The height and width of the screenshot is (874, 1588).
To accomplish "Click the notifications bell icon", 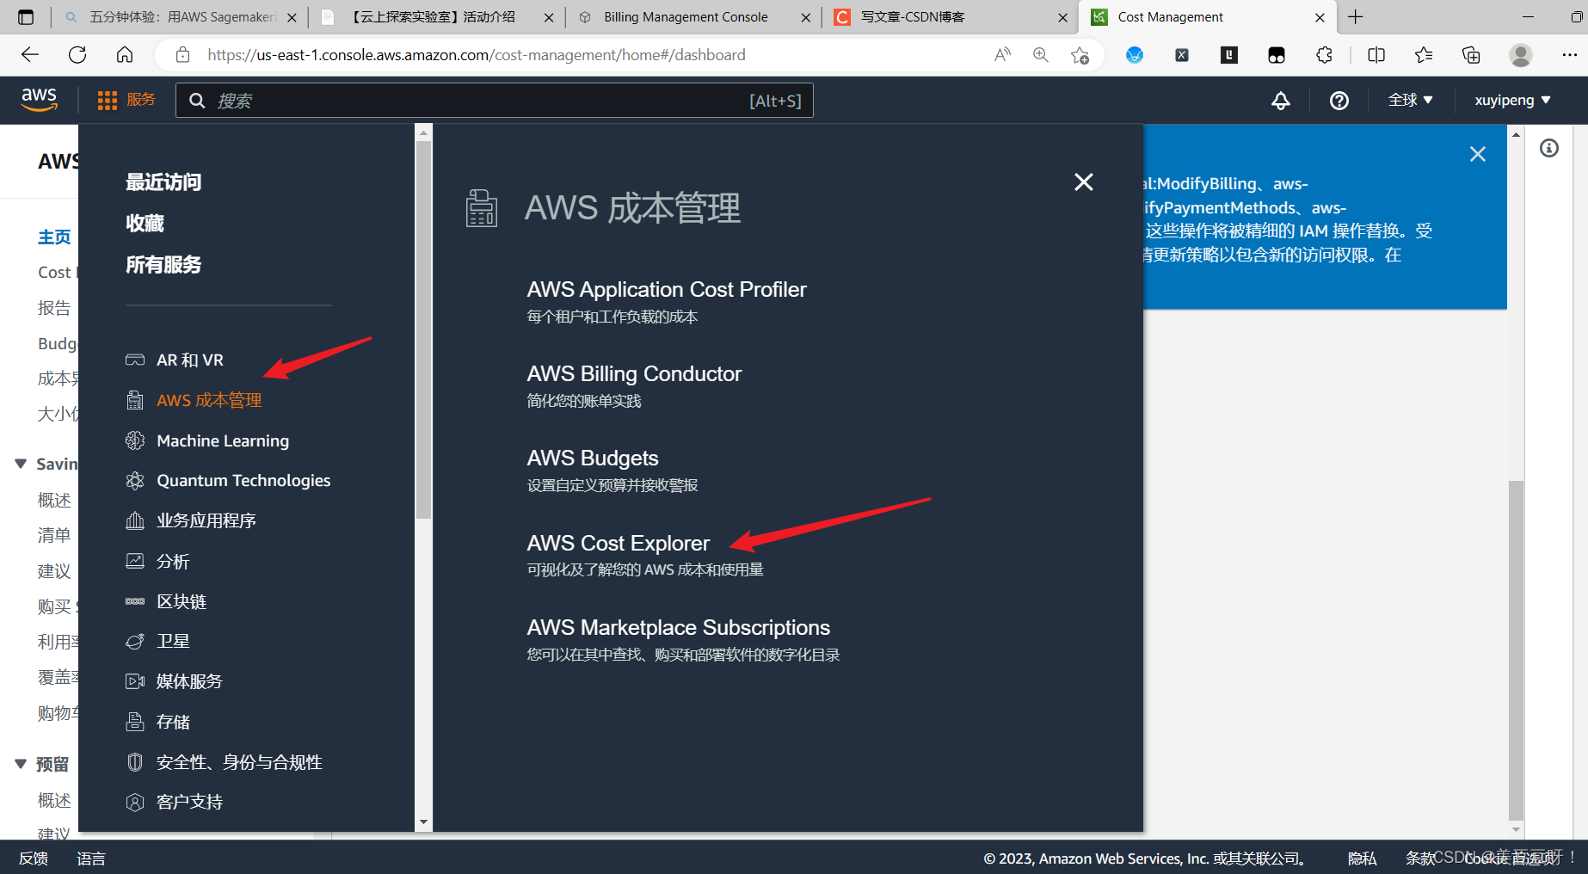I will point(1281,101).
